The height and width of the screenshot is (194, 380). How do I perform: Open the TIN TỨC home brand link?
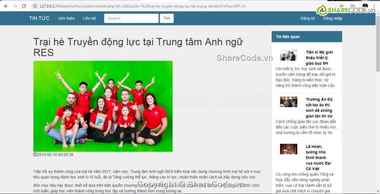pyautogui.click(x=39, y=18)
